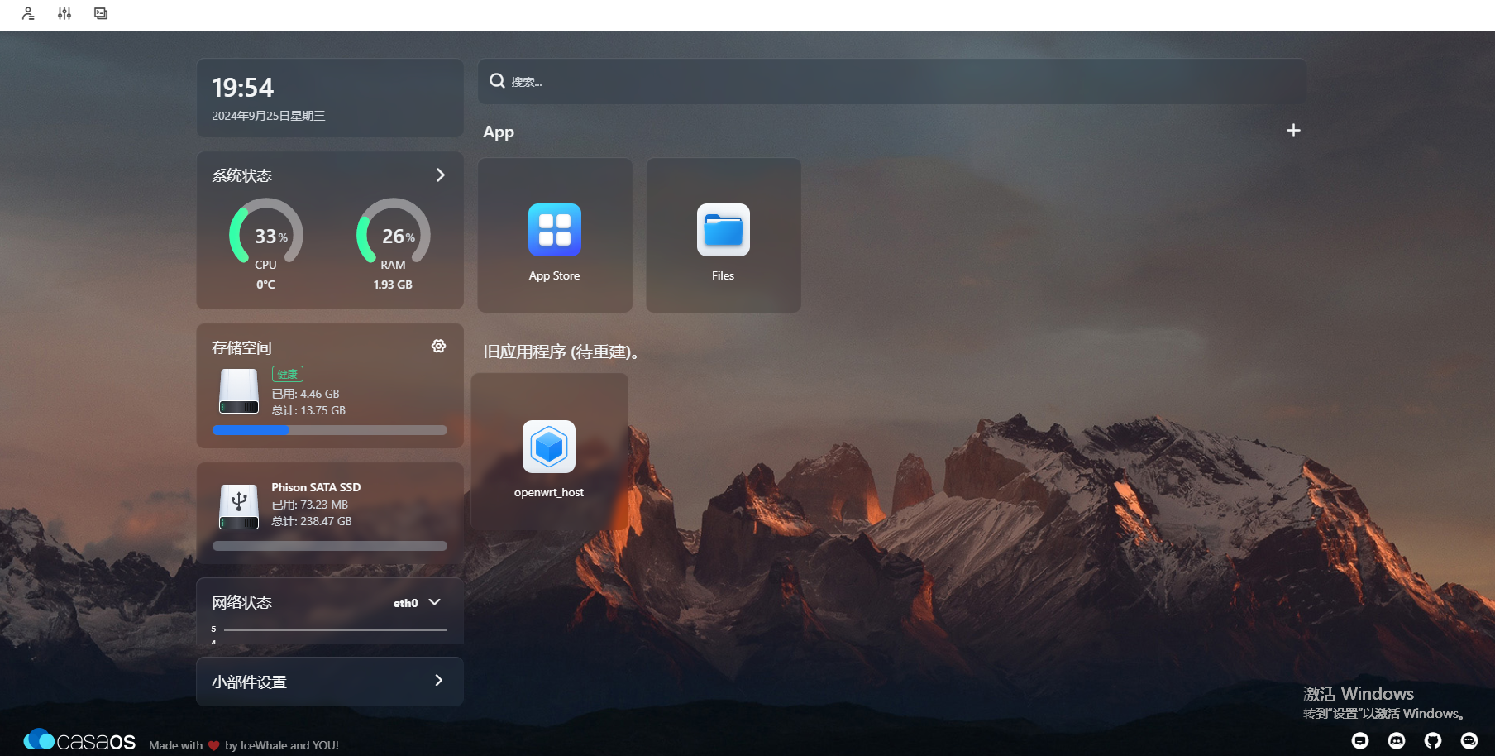Open the terminal icon in top bar
1495x756 pixels.
[x=101, y=13]
